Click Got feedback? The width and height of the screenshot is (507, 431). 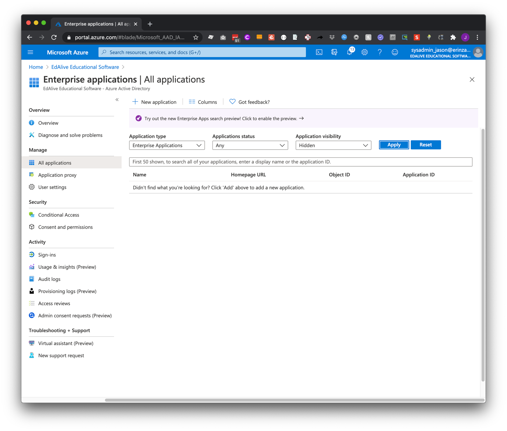coord(249,102)
